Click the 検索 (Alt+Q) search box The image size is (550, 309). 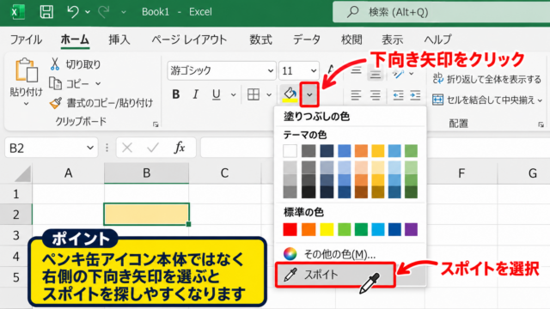(x=441, y=12)
